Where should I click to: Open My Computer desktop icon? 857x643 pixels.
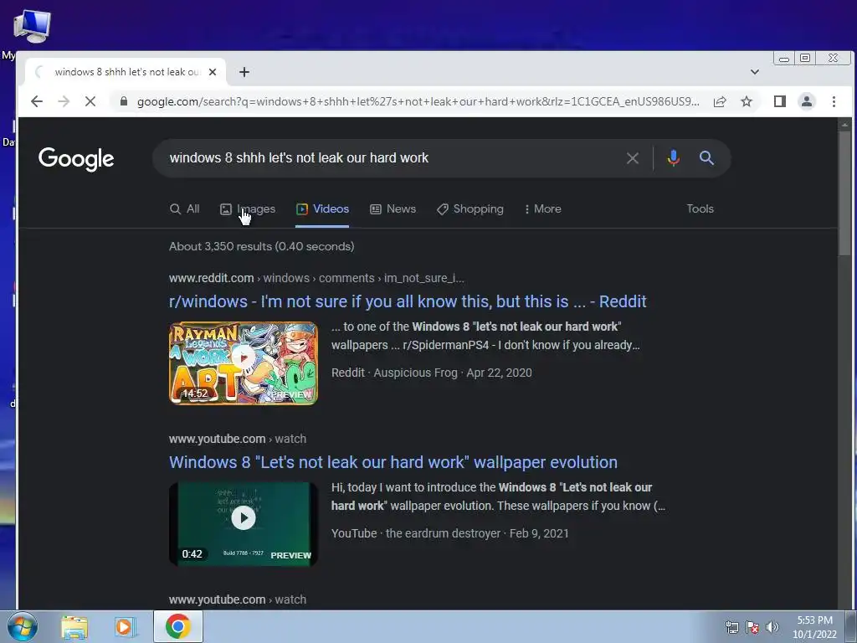click(x=32, y=26)
